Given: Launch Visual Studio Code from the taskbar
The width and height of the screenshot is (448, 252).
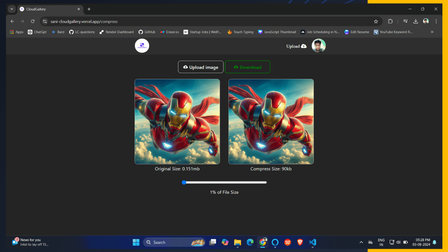Looking at the screenshot, I should (313, 242).
